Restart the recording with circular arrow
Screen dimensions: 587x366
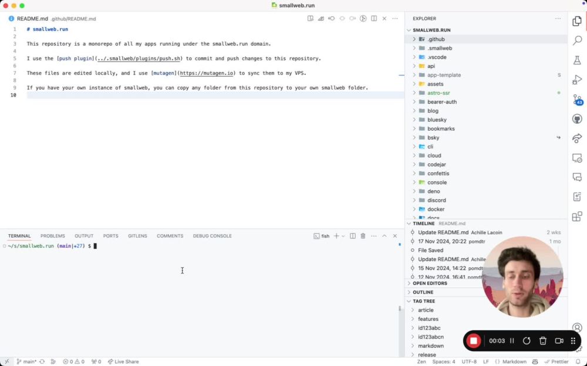pos(527,341)
